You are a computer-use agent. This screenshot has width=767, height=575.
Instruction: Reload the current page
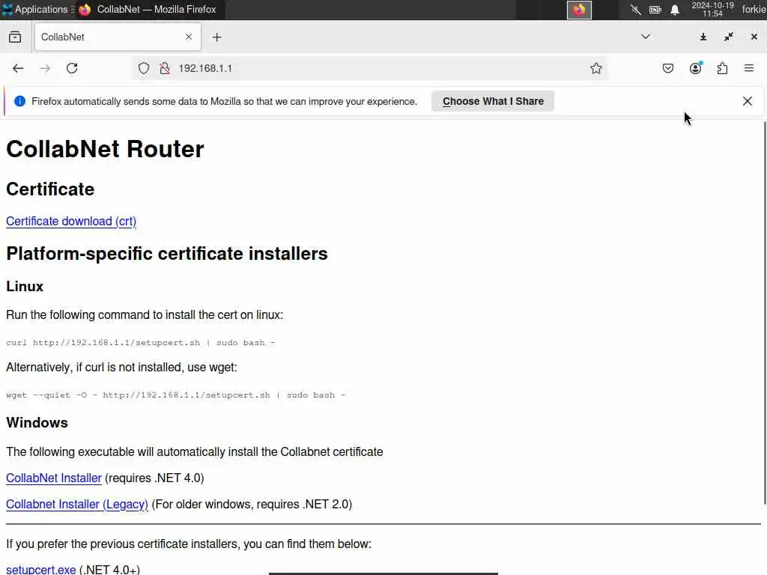(72, 68)
